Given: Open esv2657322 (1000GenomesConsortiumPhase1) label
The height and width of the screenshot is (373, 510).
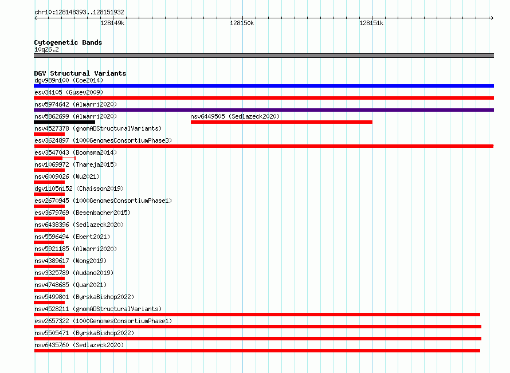Looking at the screenshot, I should (x=103, y=321).
